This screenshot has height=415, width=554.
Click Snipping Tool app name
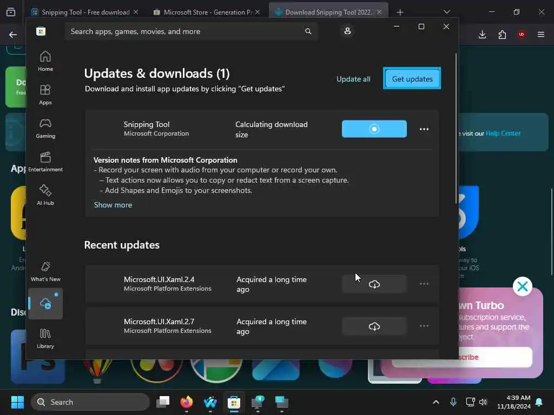pos(147,124)
